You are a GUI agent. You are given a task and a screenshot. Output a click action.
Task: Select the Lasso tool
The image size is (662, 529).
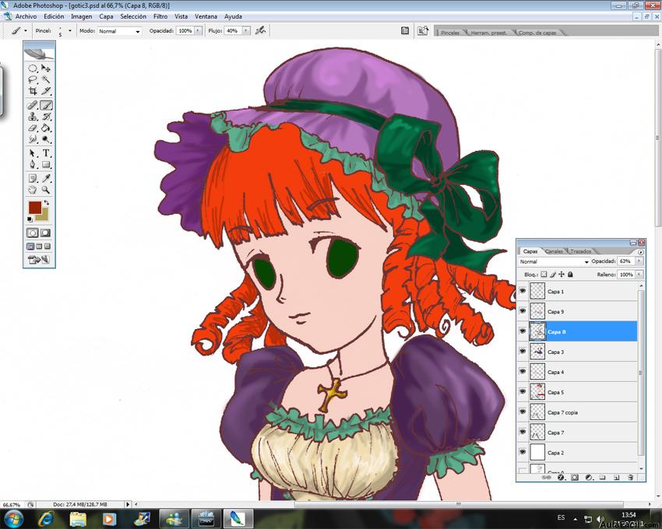click(33, 79)
